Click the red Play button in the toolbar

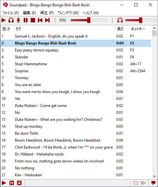tap(4, 20)
